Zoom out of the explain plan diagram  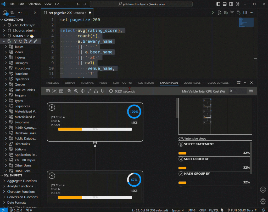click(x=76, y=91)
